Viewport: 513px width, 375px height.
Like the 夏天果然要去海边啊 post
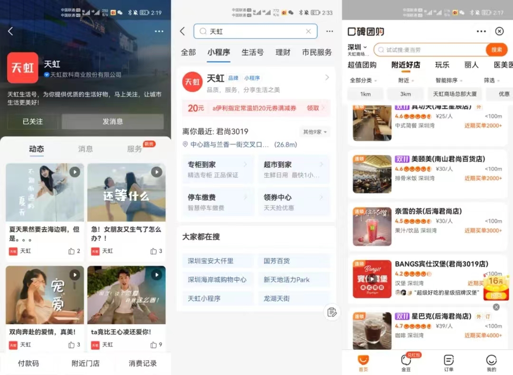tap(71, 251)
